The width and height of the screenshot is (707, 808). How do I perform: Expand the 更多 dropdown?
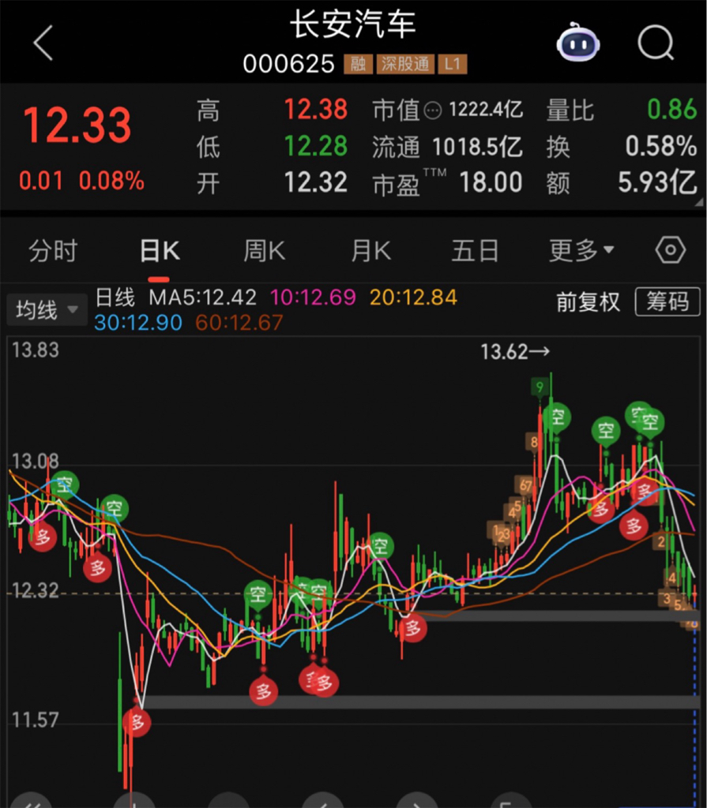pyautogui.click(x=581, y=251)
